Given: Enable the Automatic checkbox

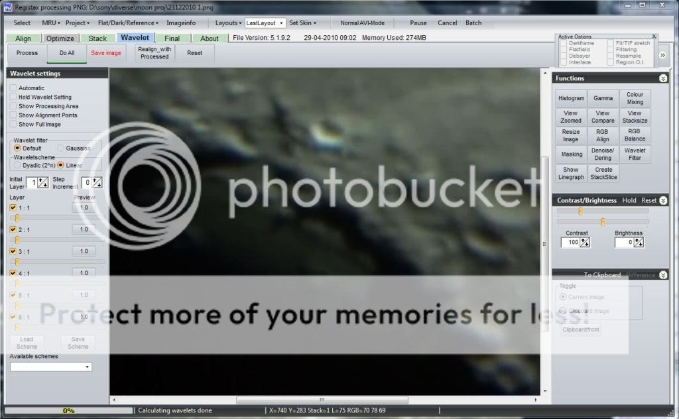Looking at the screenshot, I should click(13, 88).
